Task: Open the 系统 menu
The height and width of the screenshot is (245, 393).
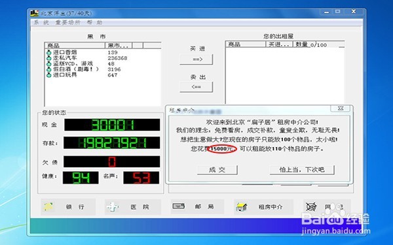Action: tap(41, 22)
